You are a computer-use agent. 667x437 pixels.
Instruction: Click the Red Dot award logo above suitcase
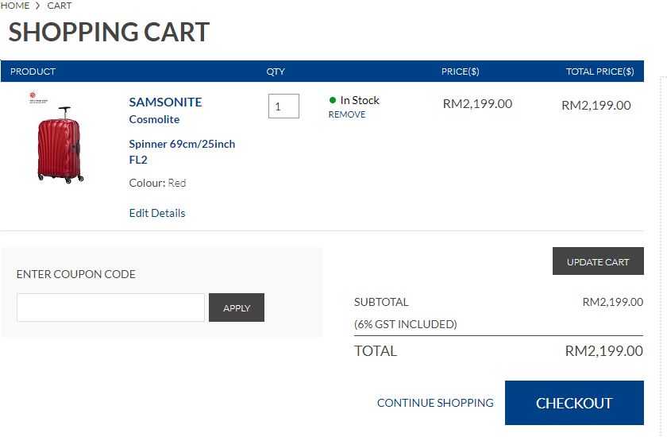tap(33, 97)
